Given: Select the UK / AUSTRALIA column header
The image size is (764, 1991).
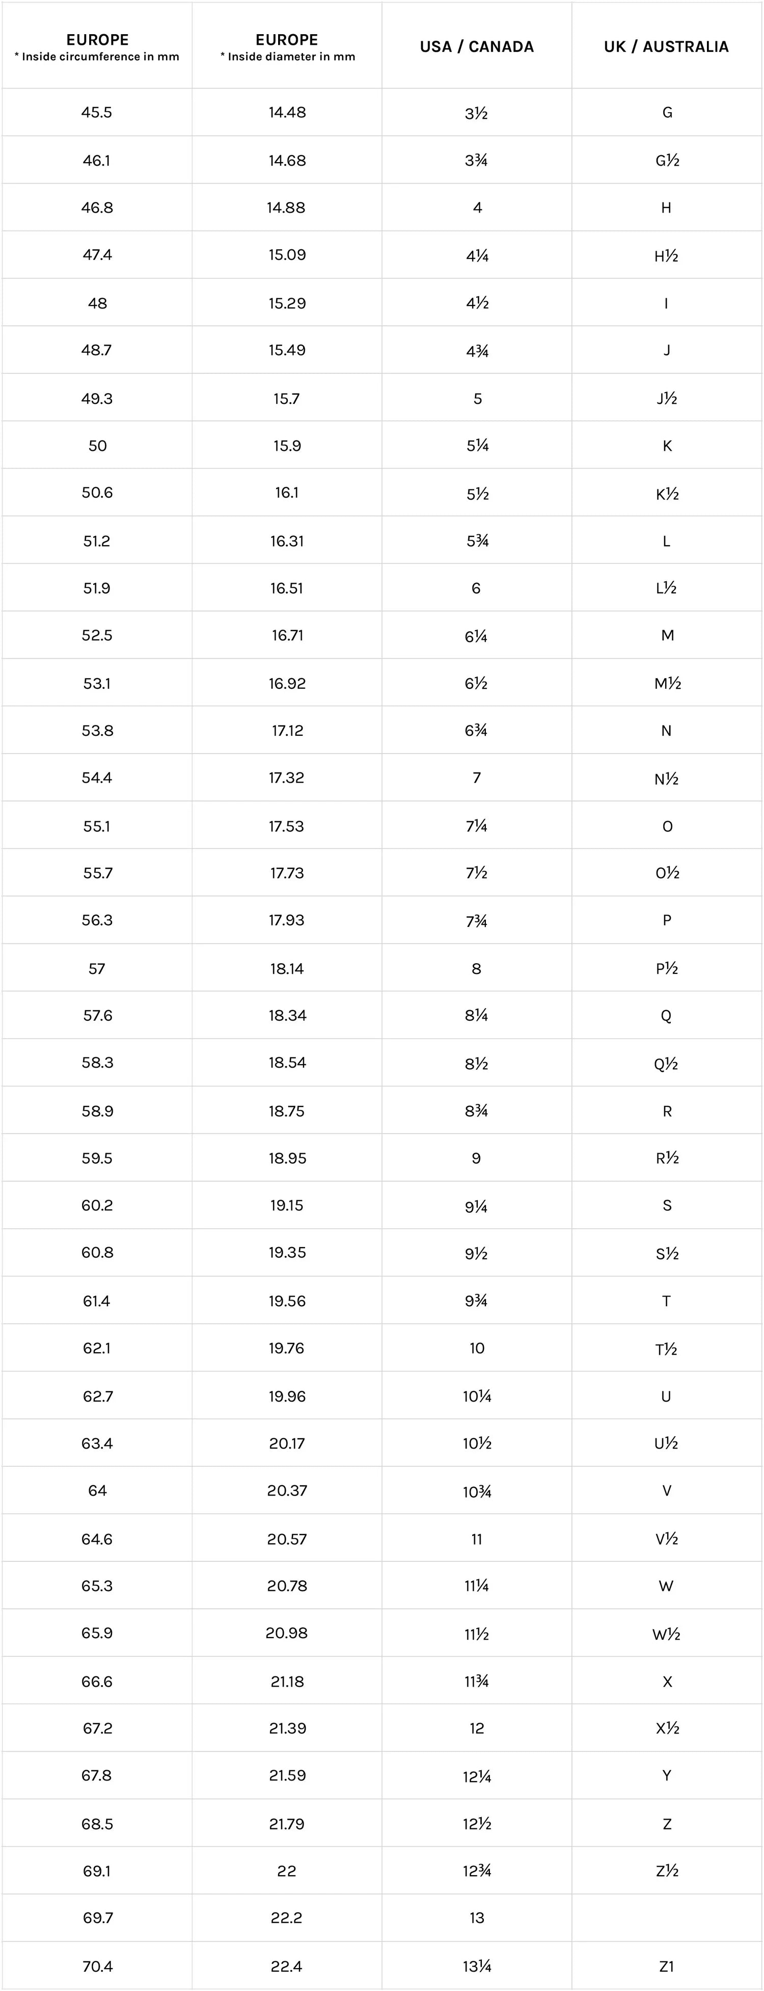Looking at the screenshot, I should 666,46.
